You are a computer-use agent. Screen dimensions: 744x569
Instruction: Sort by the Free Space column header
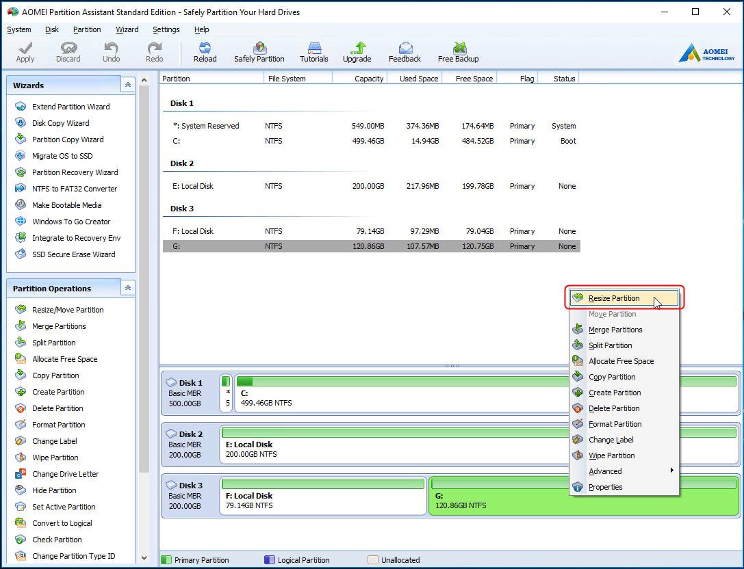point(470,78)
